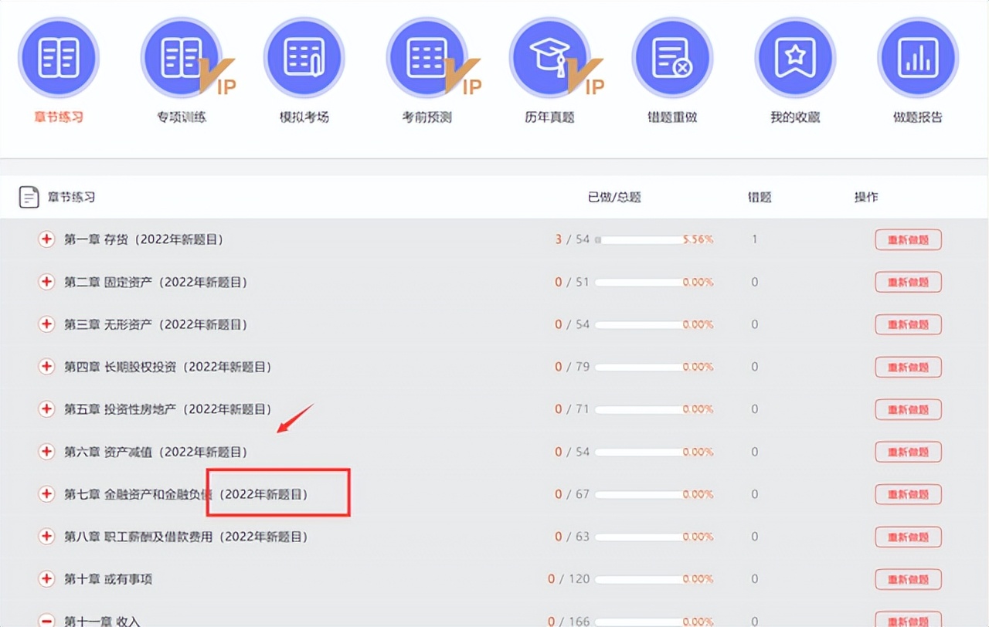Open the 我的收藏 favorites icon

click(x=794, y=56)
